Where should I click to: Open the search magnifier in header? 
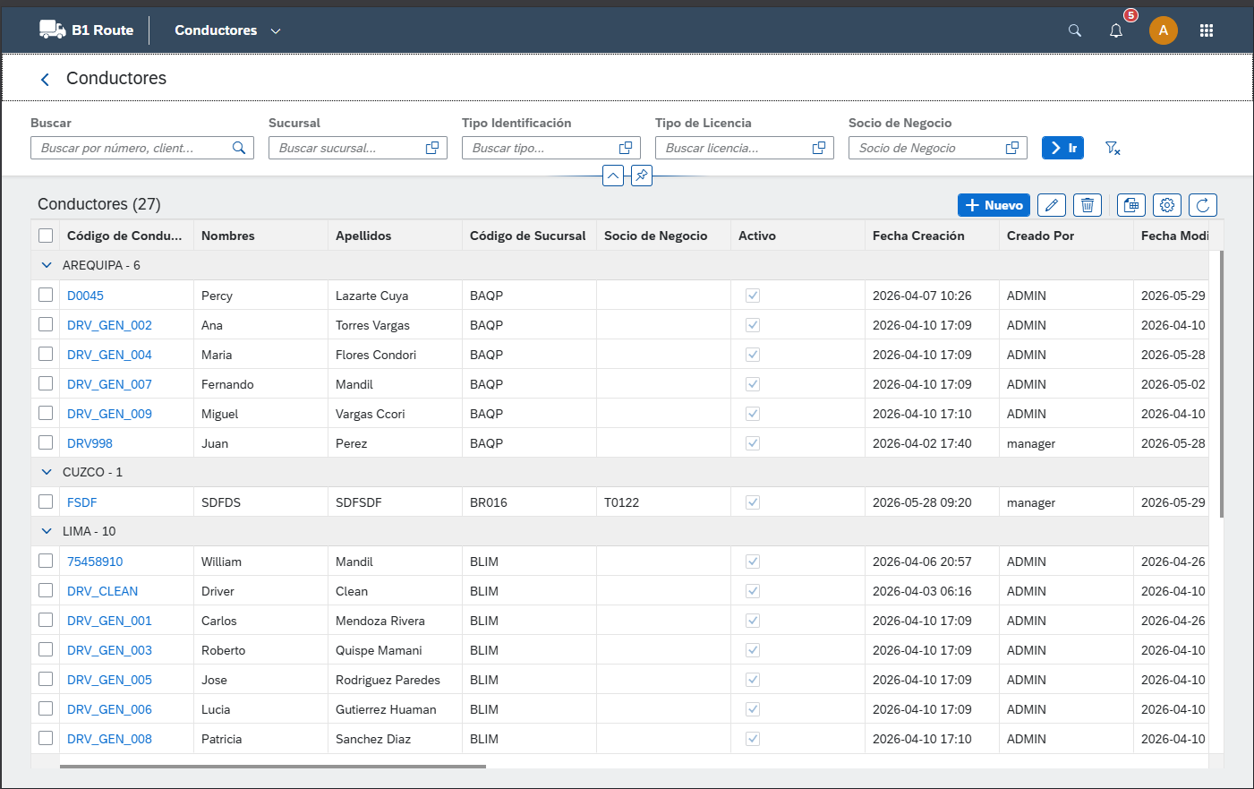coord(1075,30)
